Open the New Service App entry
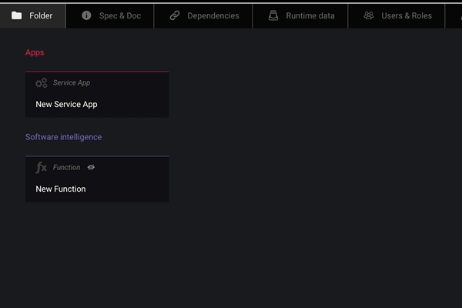The height and width of the screenshot is (308, 462). tap(66, 104)
